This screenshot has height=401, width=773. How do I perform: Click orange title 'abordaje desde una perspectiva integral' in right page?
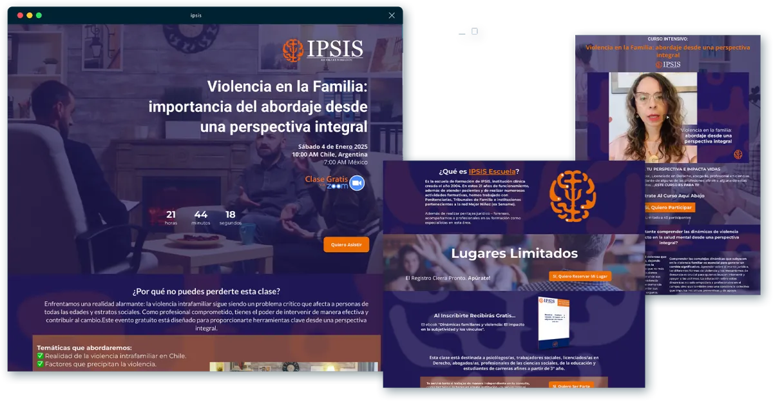668,51
